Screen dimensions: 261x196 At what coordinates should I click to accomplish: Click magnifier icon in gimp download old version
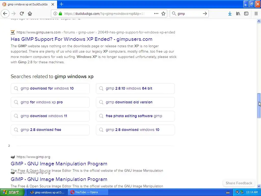tap(101, 102)
